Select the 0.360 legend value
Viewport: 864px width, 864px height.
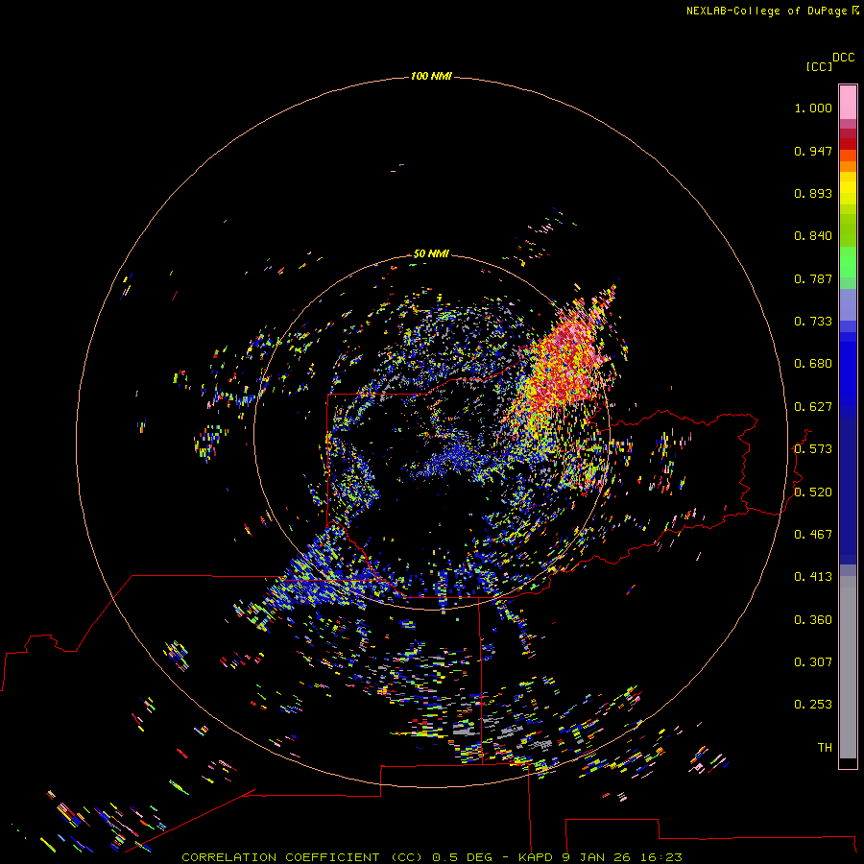(x=813, y=620)
